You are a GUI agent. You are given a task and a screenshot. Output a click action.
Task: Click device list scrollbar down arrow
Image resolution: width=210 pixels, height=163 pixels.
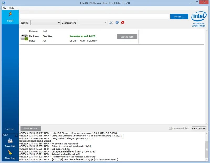(x=207, y=123)
